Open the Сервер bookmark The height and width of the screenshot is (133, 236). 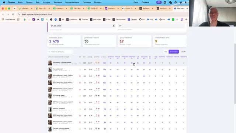132,20
